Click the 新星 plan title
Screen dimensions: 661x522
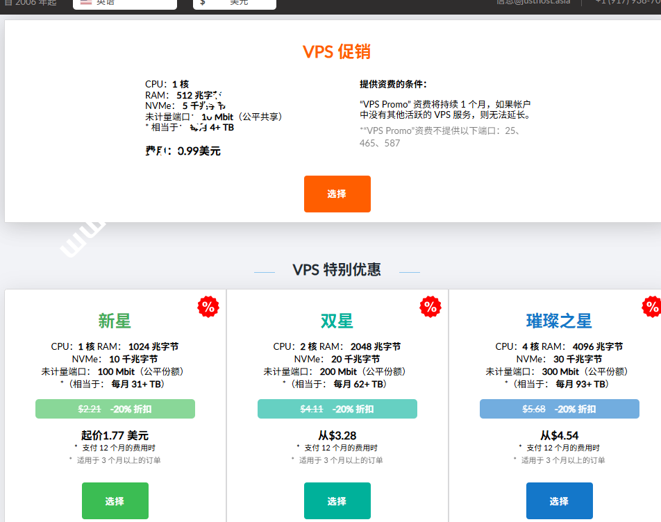coord(115,321)
